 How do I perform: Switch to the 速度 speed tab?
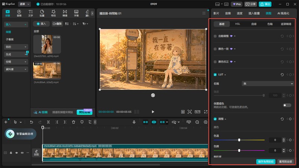[240, 13]
